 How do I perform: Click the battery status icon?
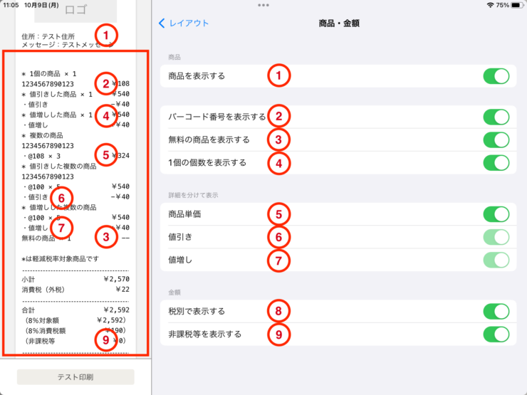point(517,5)
